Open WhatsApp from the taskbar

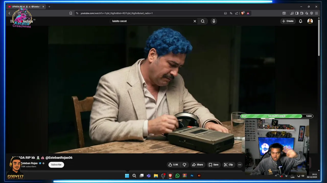coord(178,176)
